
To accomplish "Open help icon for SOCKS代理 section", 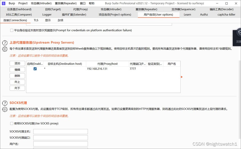I will click(x=5, y=103).
